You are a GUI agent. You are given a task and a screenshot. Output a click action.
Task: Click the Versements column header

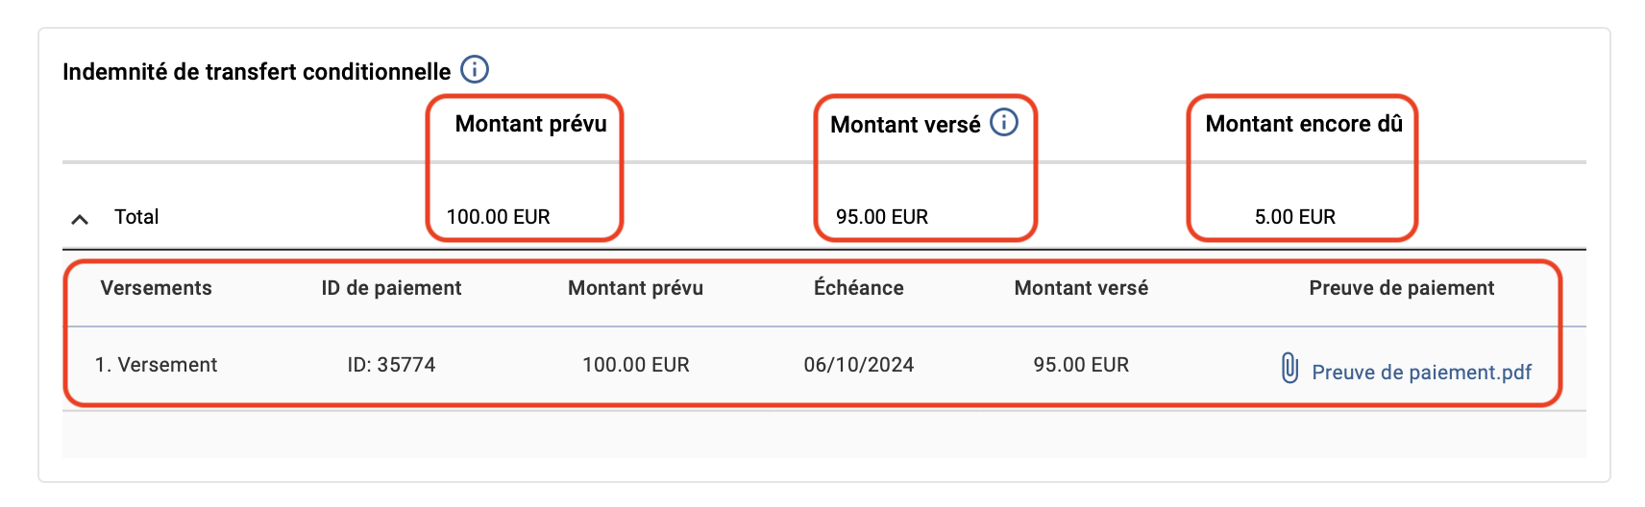[156, 288]
